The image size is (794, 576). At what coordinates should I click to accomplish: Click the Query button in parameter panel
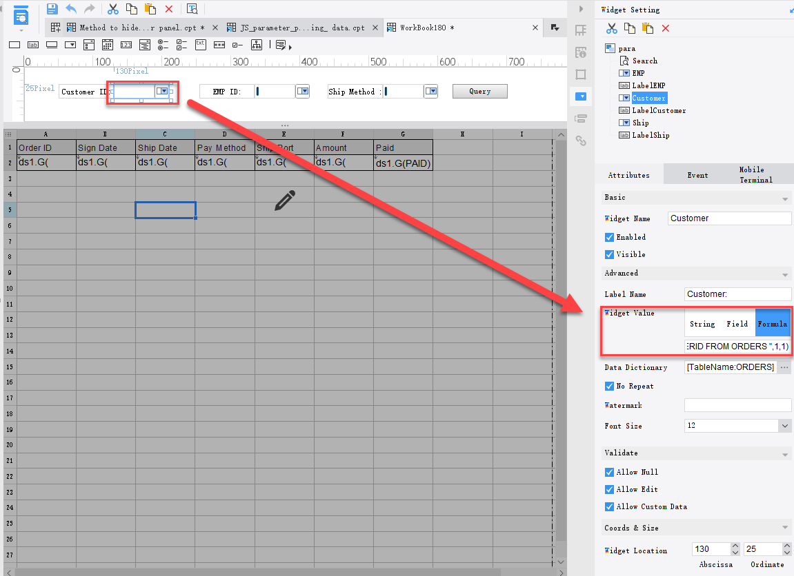pos(479,90)
